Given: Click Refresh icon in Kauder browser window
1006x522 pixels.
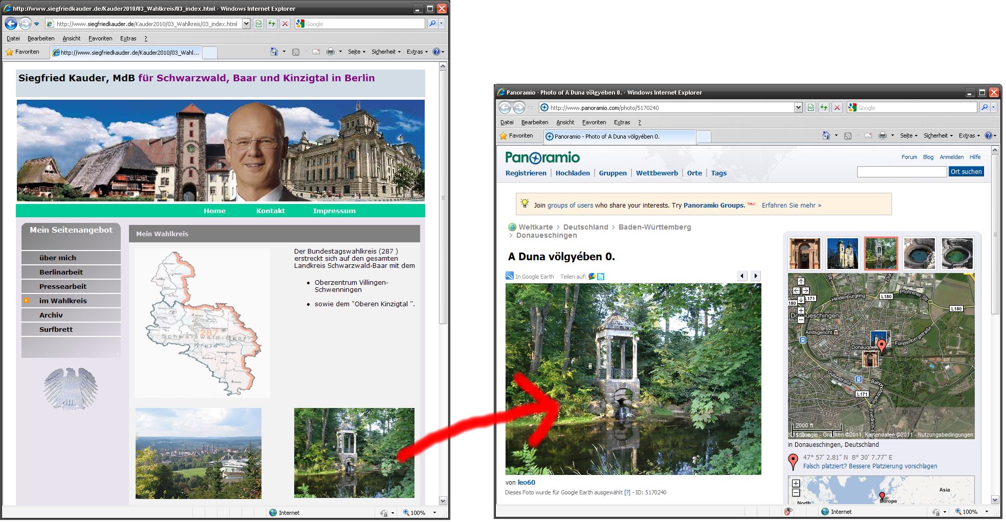Looking at the screenshot, I should coord(272,24).
